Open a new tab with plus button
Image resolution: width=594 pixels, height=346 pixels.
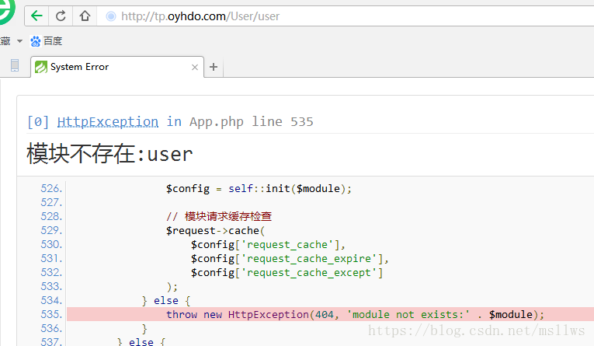[x=214, y=67]
